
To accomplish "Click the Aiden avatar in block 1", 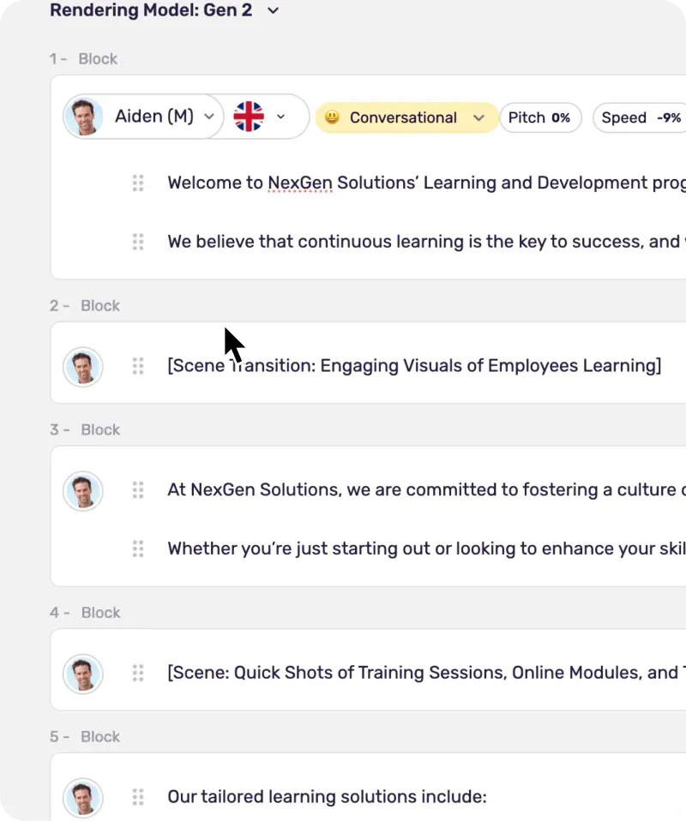I will point(84,117).
